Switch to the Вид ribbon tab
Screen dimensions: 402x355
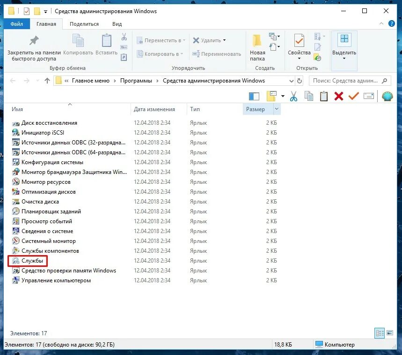pos(117,24)
